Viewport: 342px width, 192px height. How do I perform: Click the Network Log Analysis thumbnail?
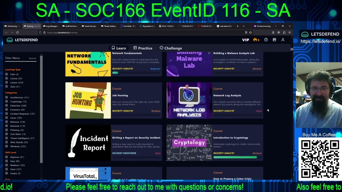[x=189, y=101]
